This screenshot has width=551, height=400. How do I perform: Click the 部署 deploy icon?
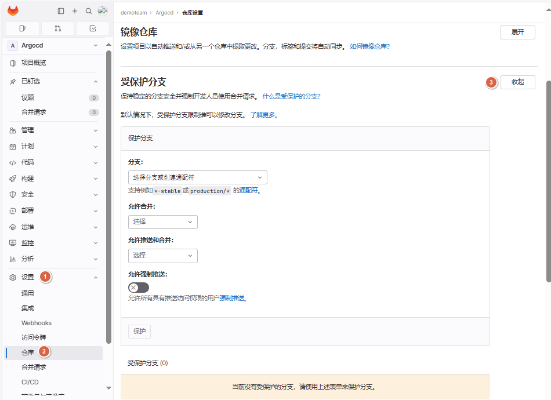[13, 210]
